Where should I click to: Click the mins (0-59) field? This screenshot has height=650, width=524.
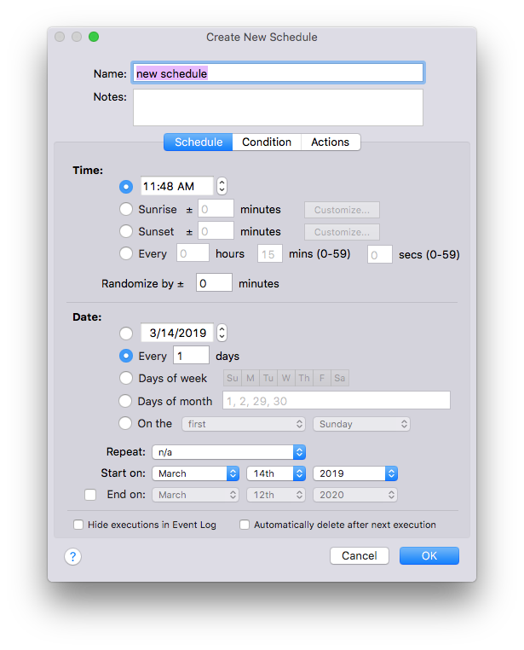tap(270, 253)
